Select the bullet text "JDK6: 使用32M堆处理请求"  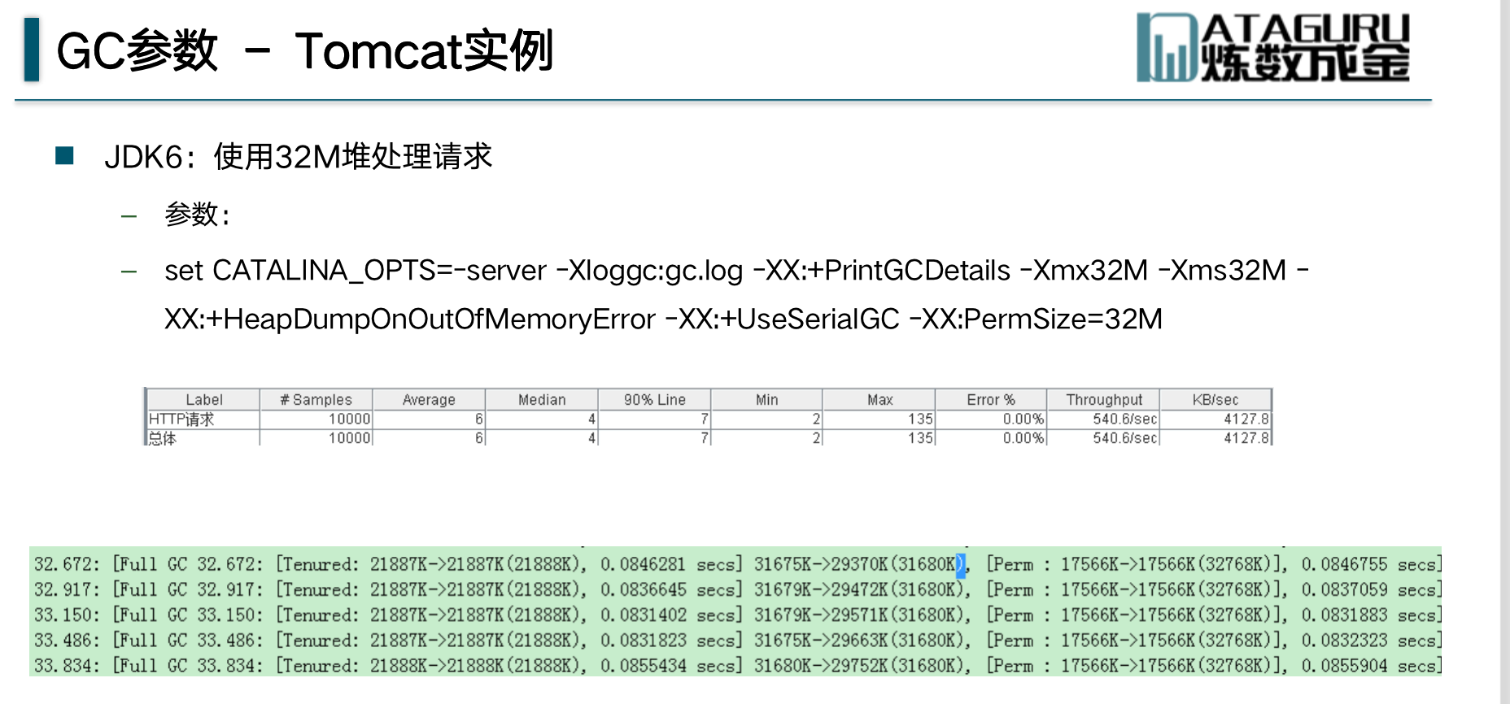coord(299,156)
